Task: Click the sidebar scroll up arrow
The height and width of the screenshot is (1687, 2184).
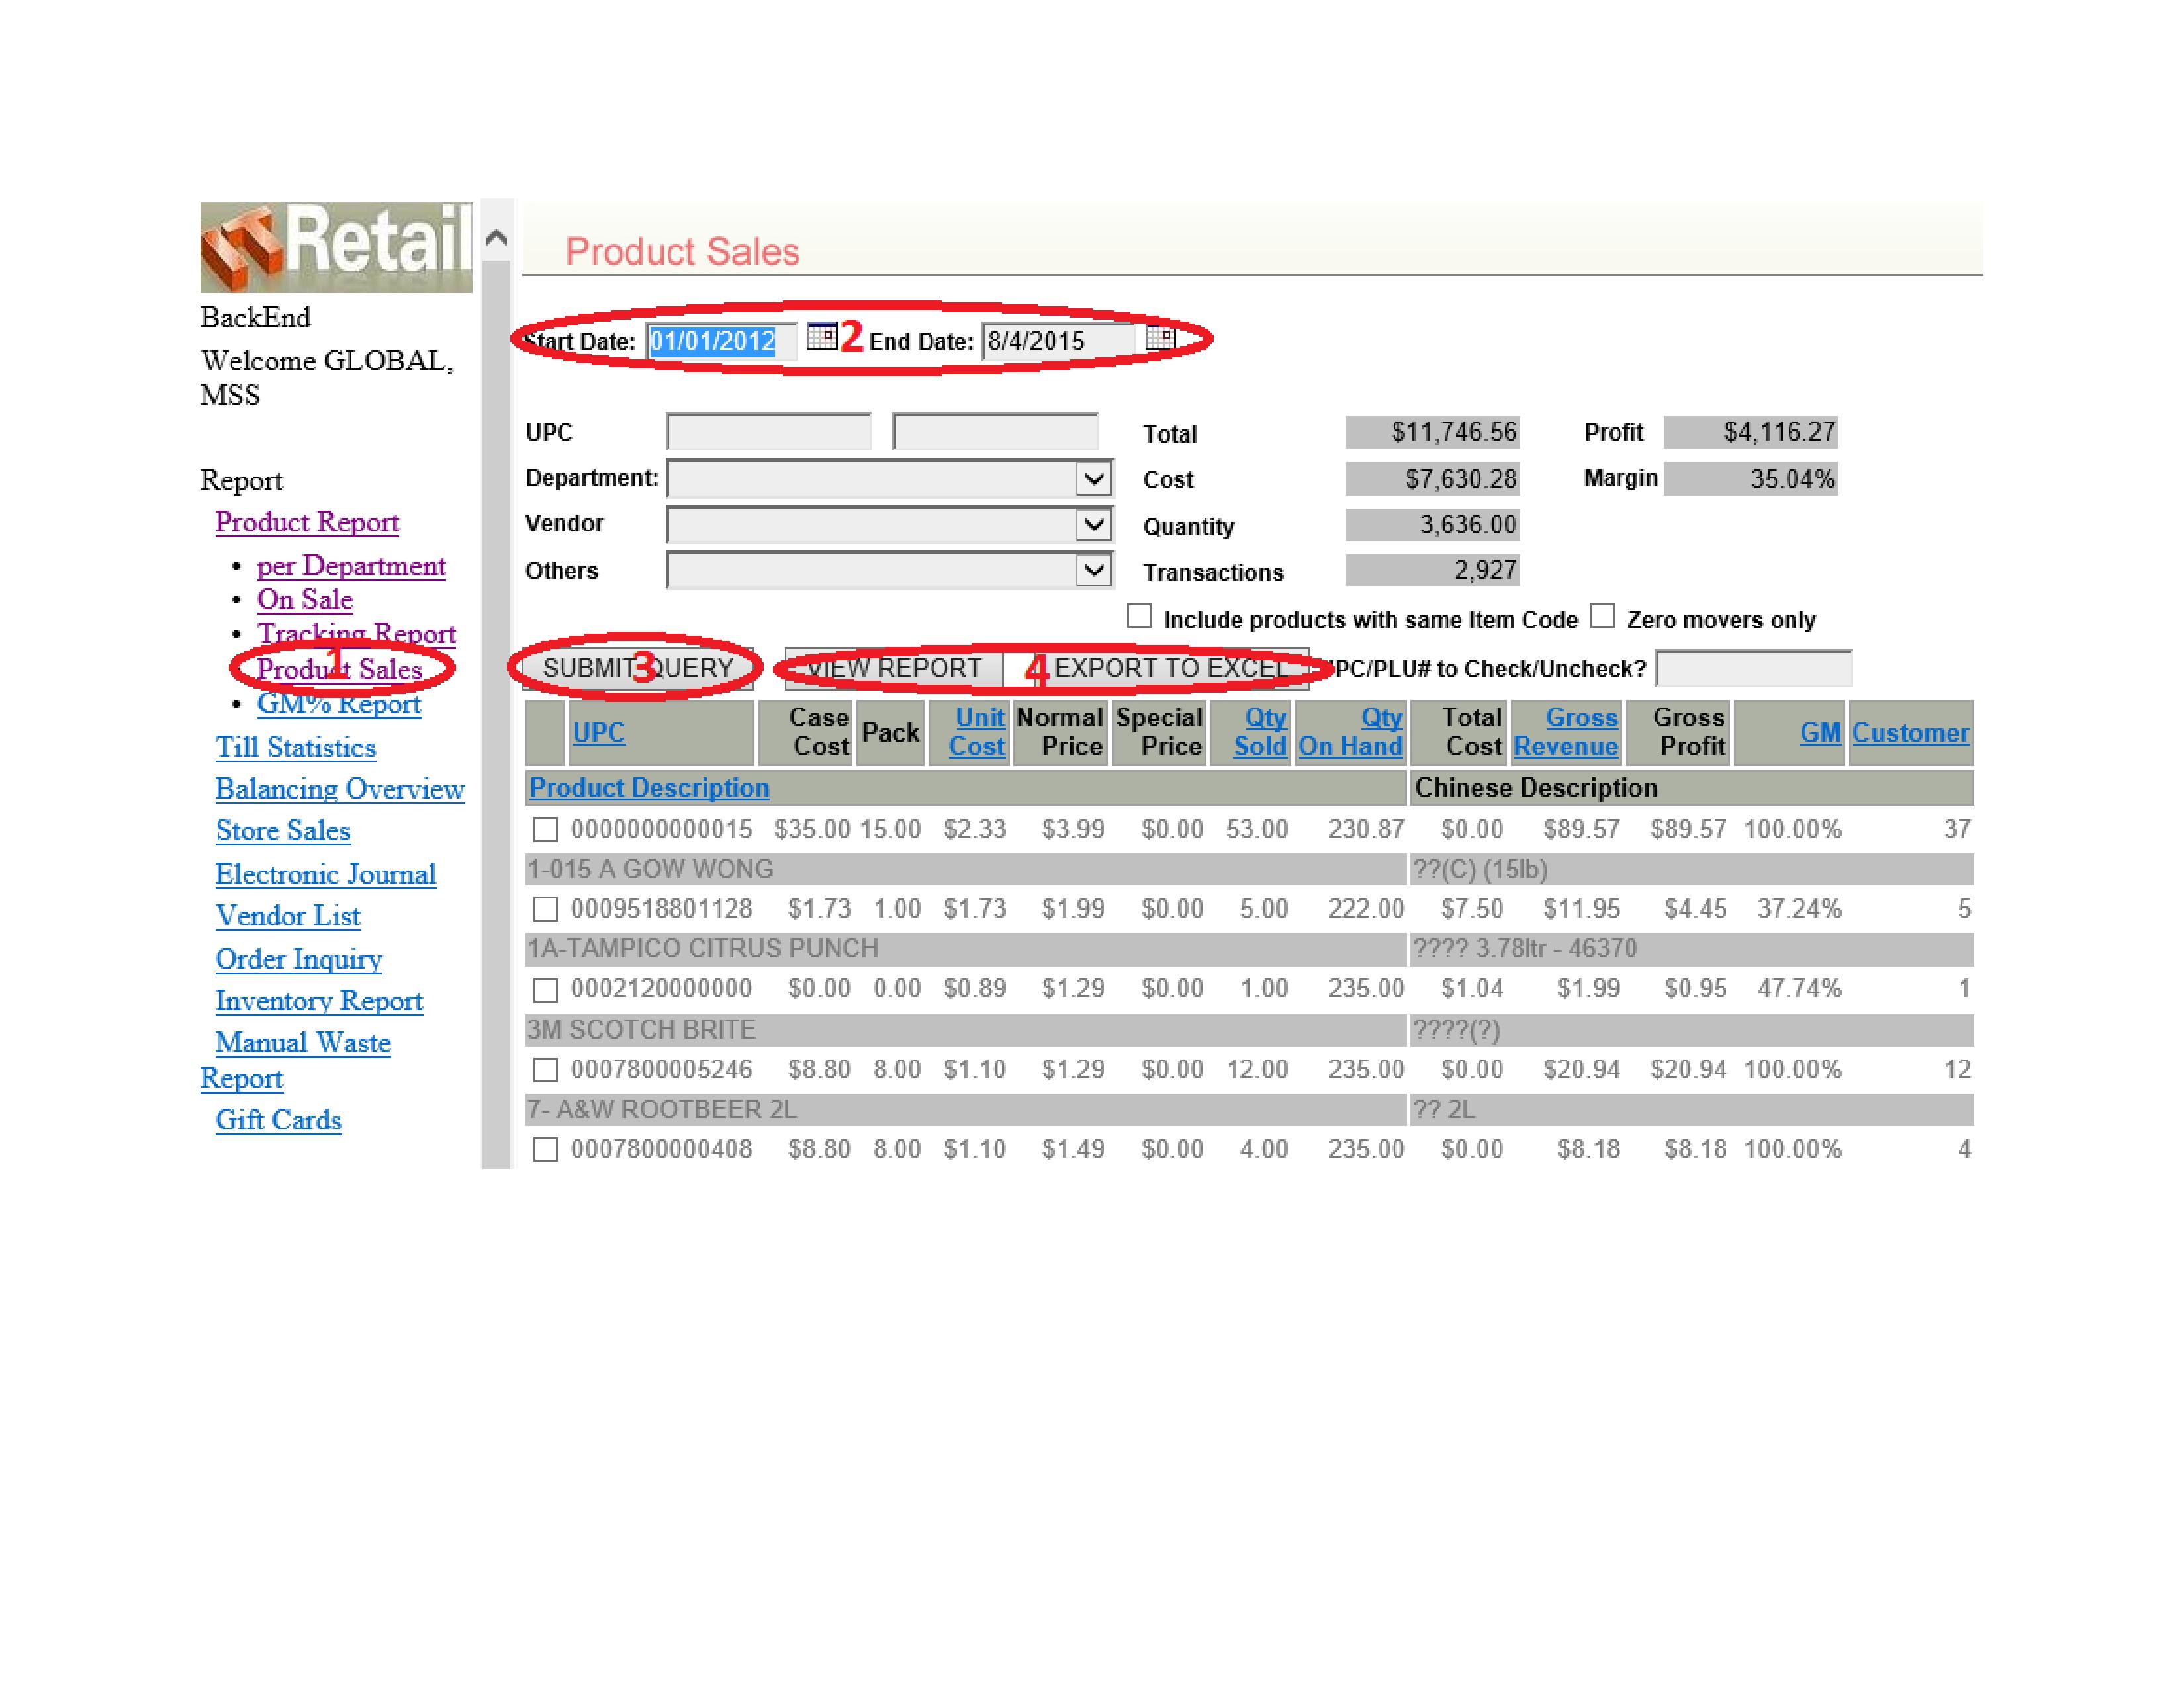Action: tap(496, 238)
